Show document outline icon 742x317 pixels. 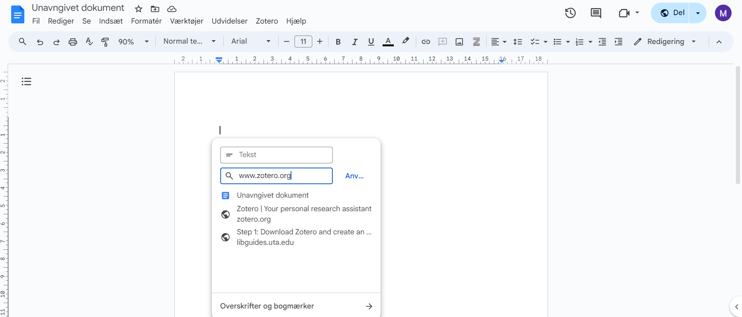(26, 81)
